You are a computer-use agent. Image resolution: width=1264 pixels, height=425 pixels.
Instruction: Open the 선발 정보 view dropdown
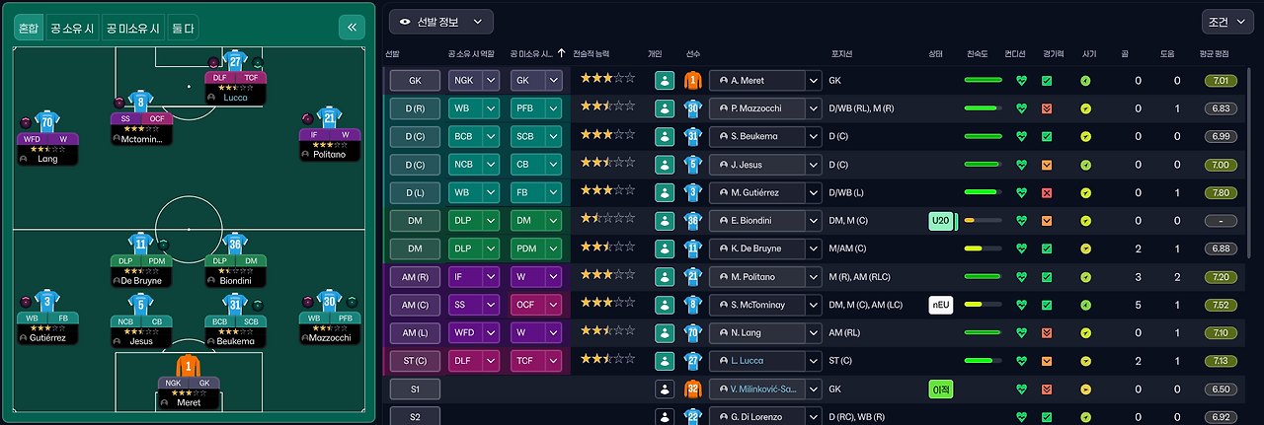click(441, 22)
